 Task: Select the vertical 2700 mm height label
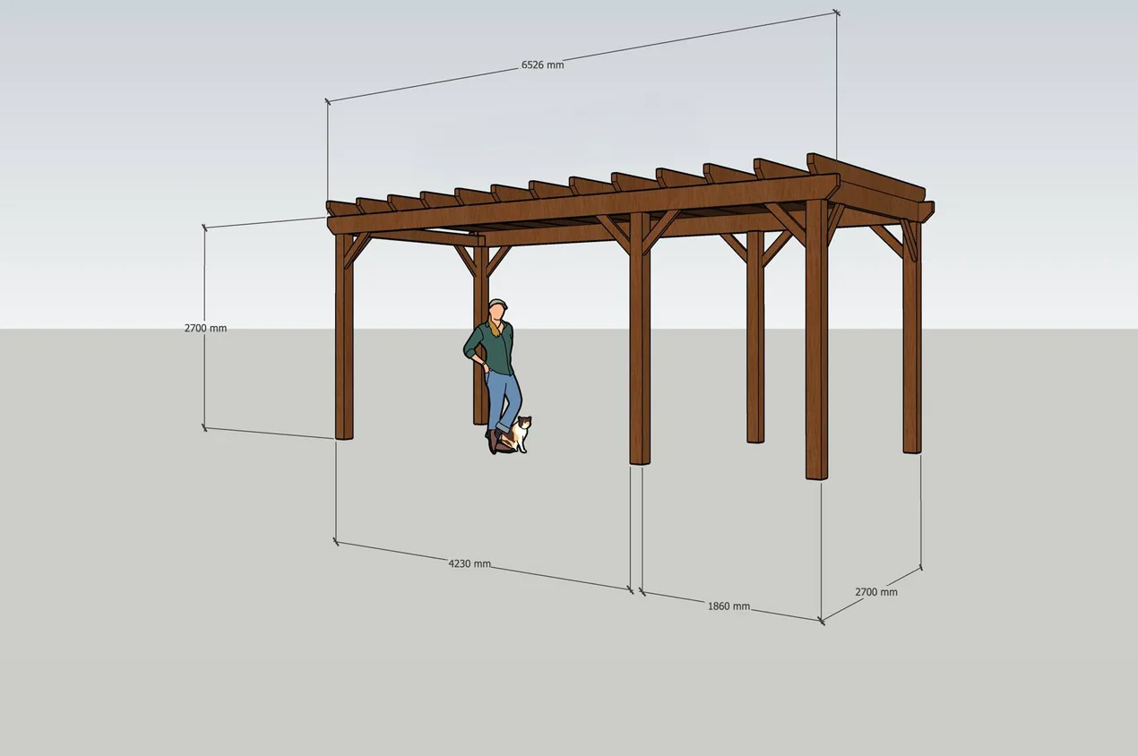tap(205, 328)
